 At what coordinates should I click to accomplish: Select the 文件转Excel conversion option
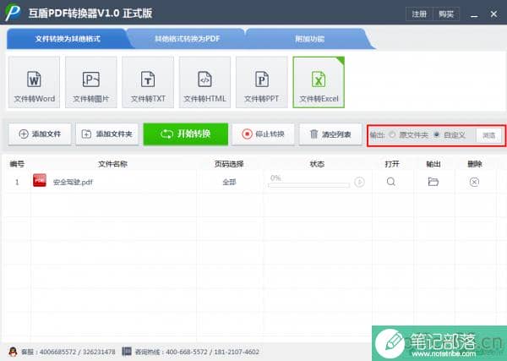click(319, 82)
